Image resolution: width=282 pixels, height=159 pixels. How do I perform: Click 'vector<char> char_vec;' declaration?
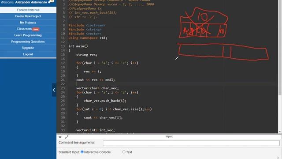tap(97, 88)
